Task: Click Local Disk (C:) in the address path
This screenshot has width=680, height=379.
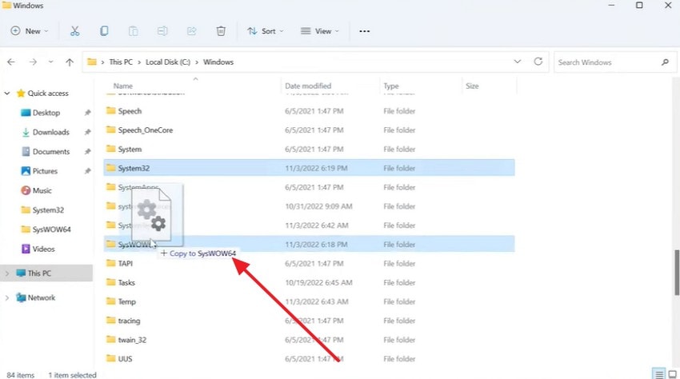Action: 168,62
